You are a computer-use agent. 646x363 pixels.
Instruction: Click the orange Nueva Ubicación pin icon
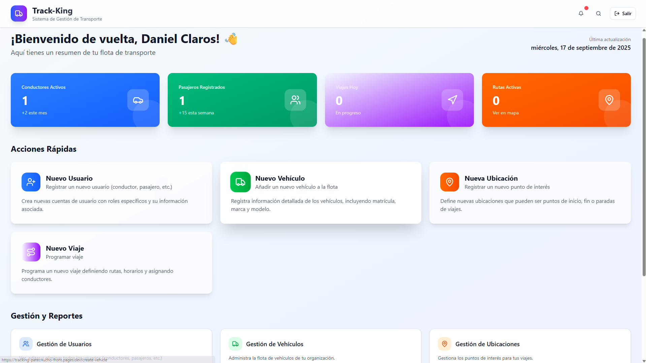[449, 182]
